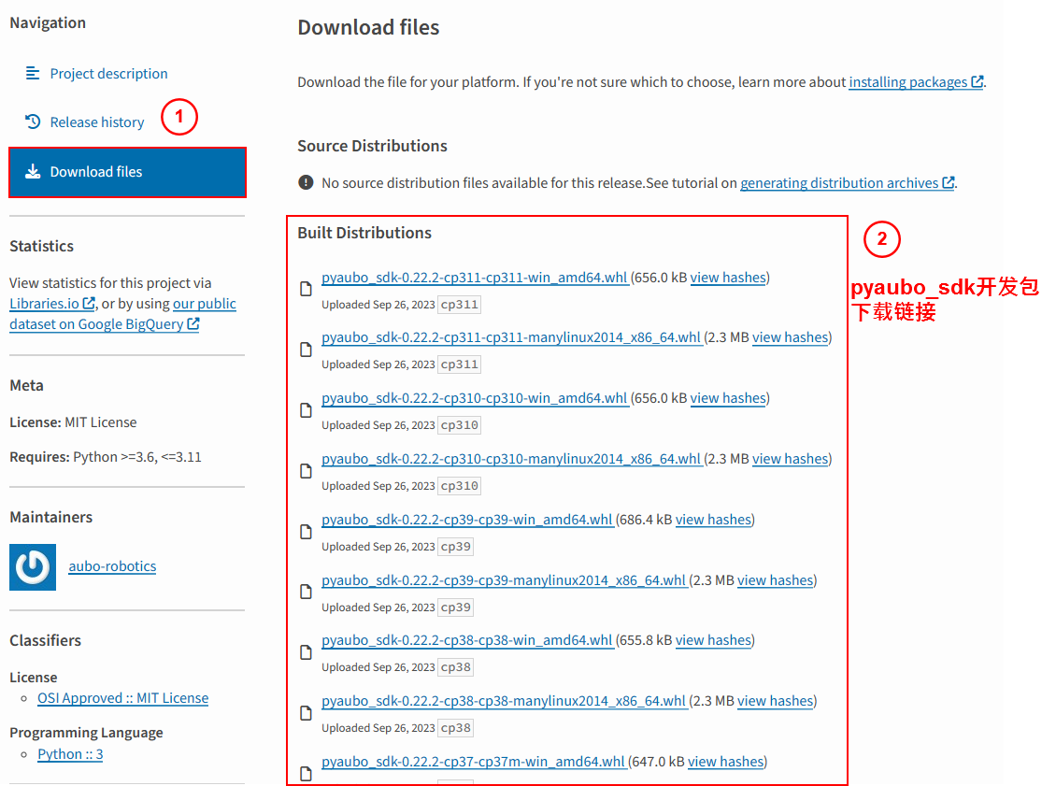Download pyaubo_sdk cp38 win_amd64 wheel

pos(467,640)
